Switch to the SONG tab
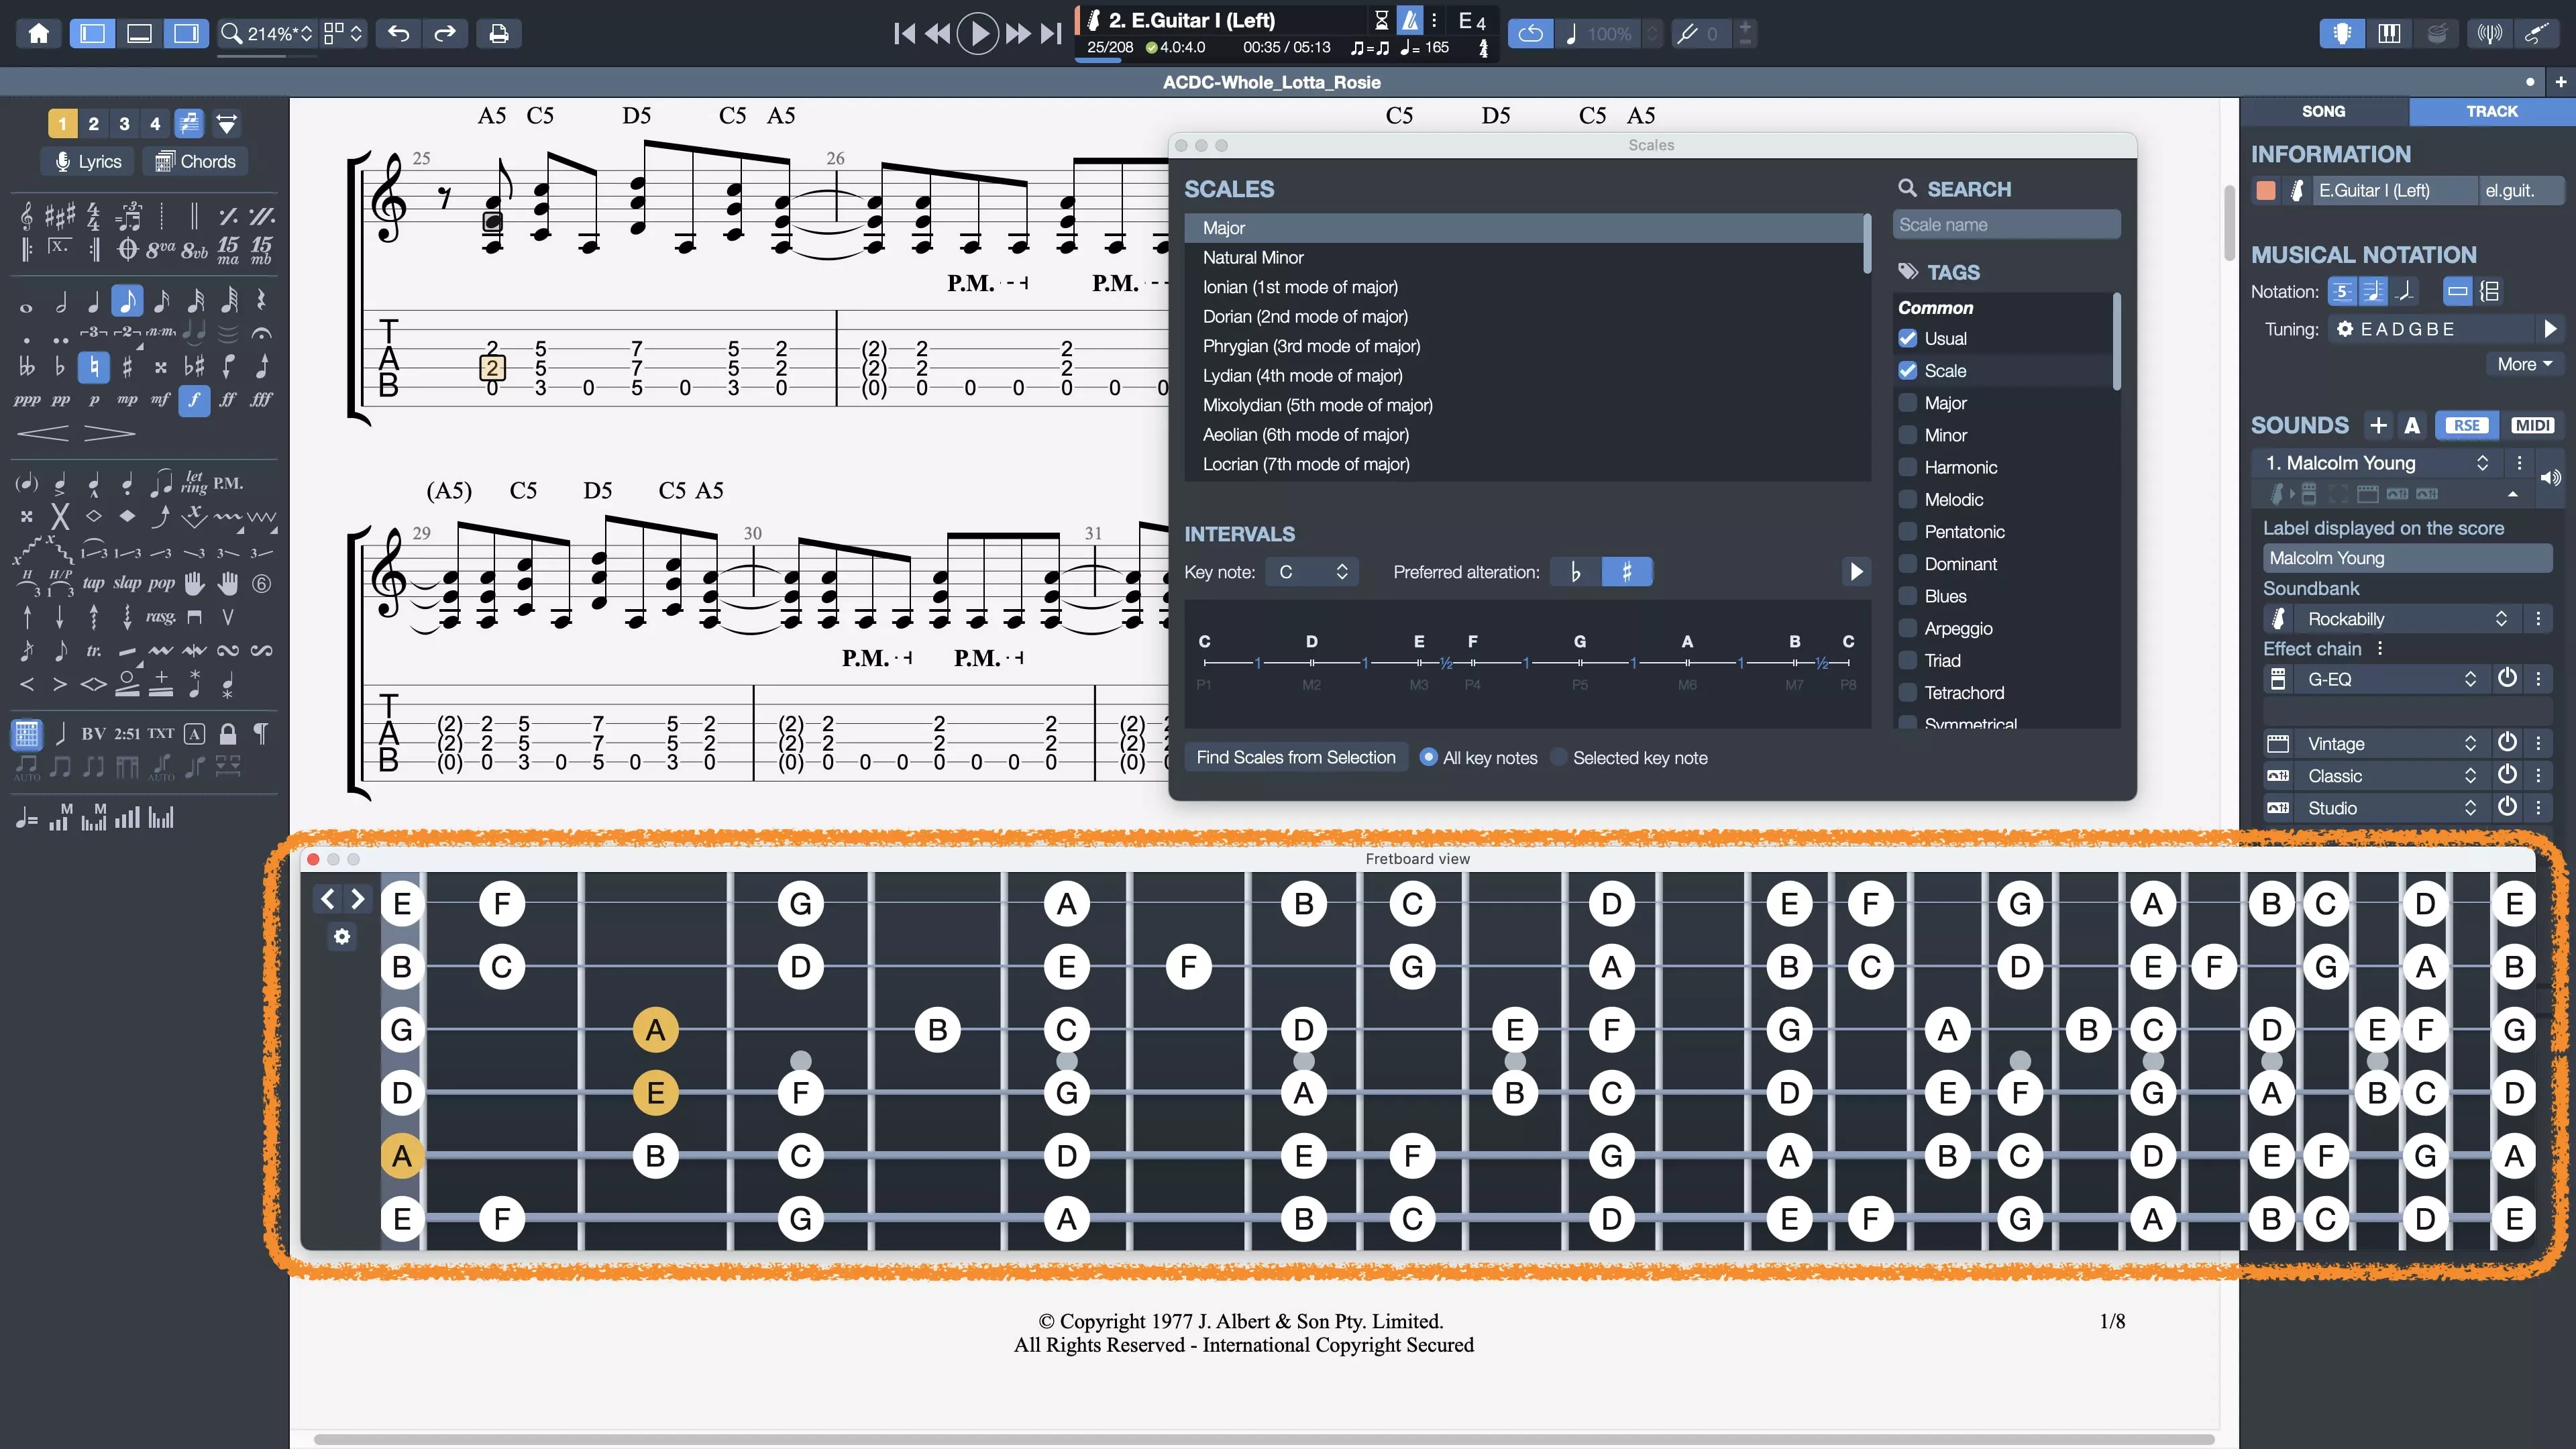This screenshot has height=1449, width=2576. point(2323,111)
